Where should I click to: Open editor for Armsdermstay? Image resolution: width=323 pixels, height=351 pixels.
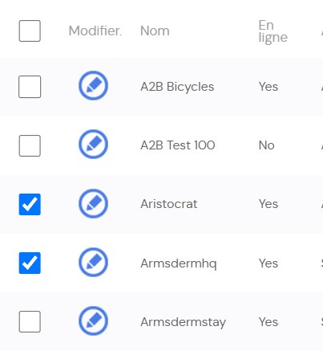[x=93, y=320]
